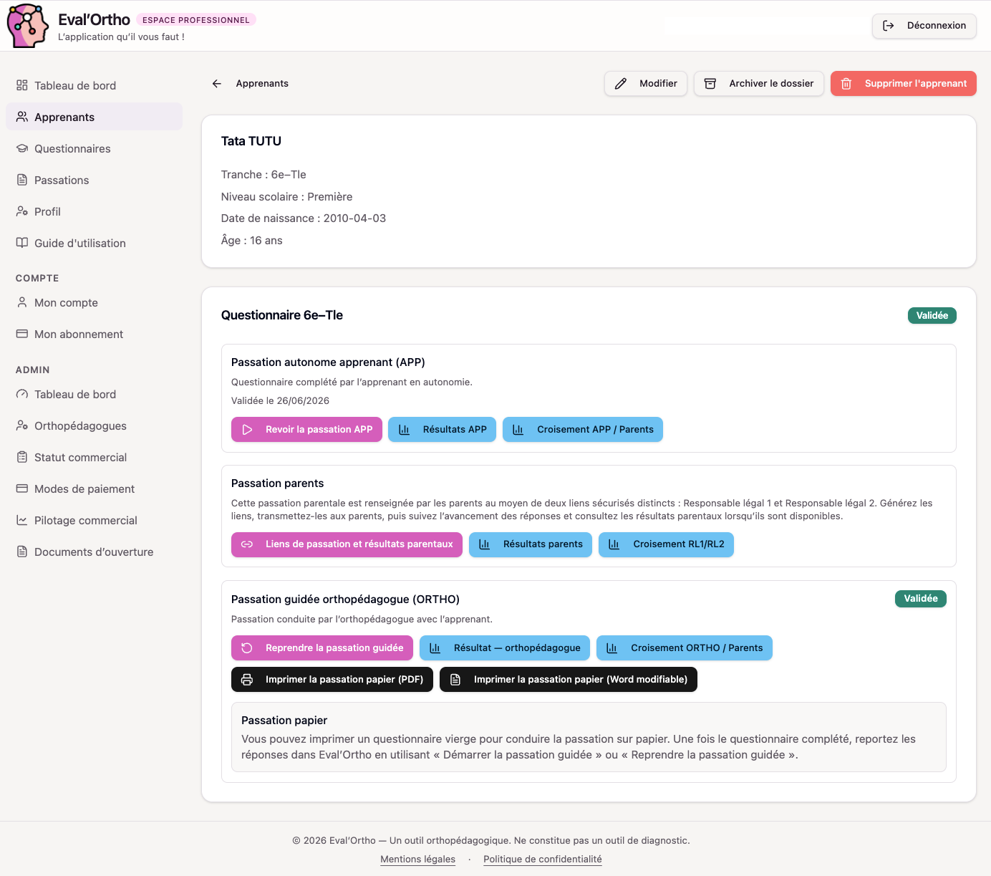This screenshot has width=991, height=876.
Task: Open Guide d'utilisation
Action: coord(94,243)
